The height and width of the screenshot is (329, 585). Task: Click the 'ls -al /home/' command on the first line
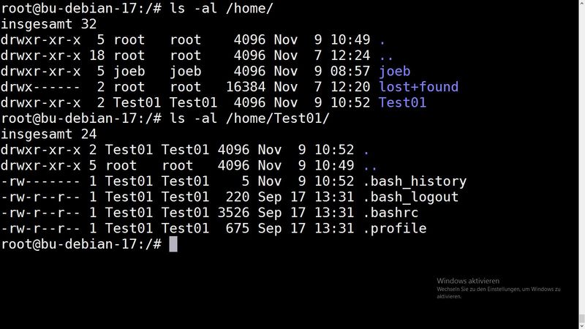(x=222, y=8)
